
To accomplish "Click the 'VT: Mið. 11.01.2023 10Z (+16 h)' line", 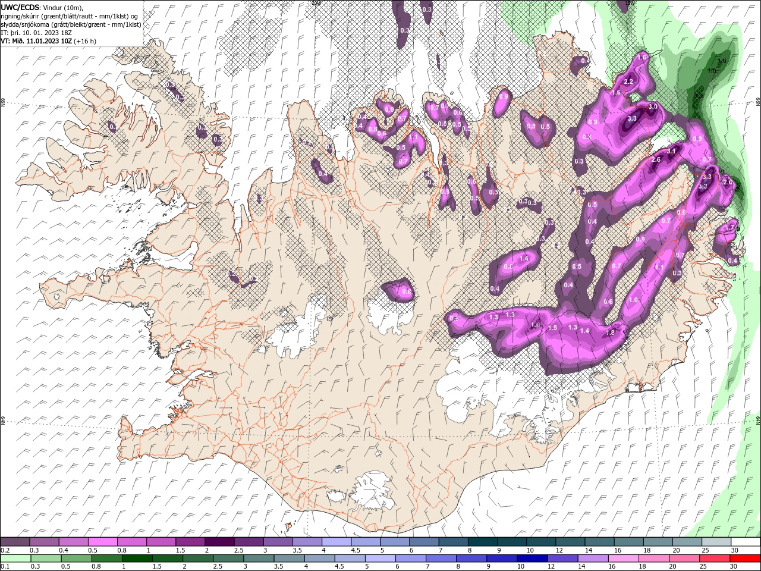I will [x=49, y=41].
